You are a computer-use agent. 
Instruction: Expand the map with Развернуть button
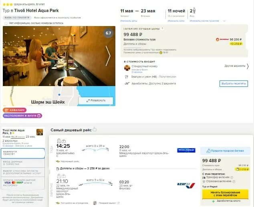96,100
